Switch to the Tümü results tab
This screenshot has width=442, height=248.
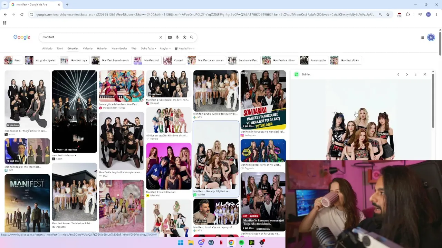[60, 49]
